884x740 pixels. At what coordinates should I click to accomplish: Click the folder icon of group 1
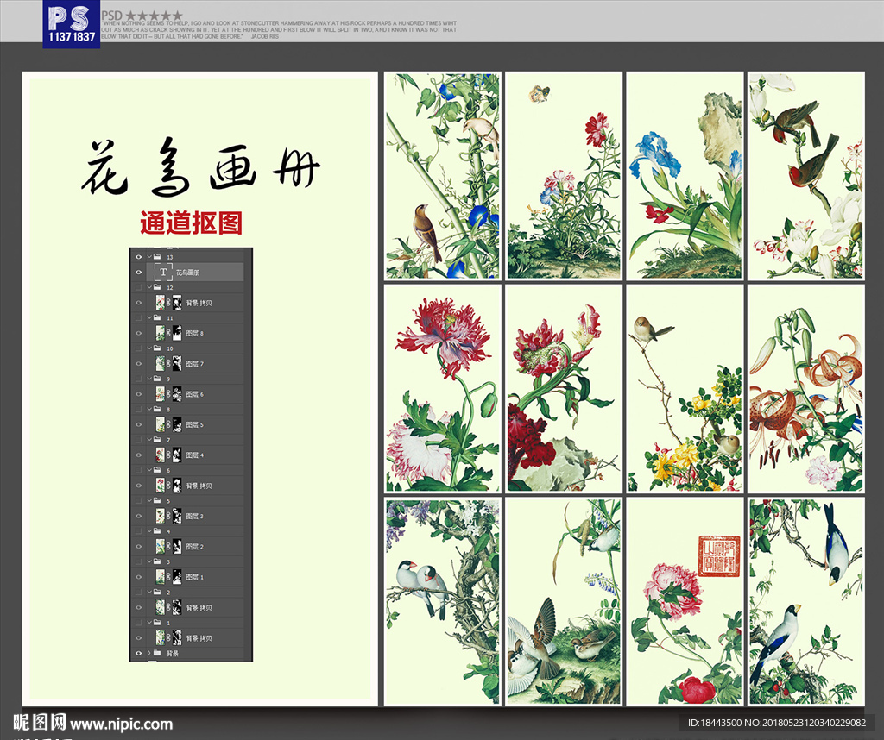(x=155, y=623)
